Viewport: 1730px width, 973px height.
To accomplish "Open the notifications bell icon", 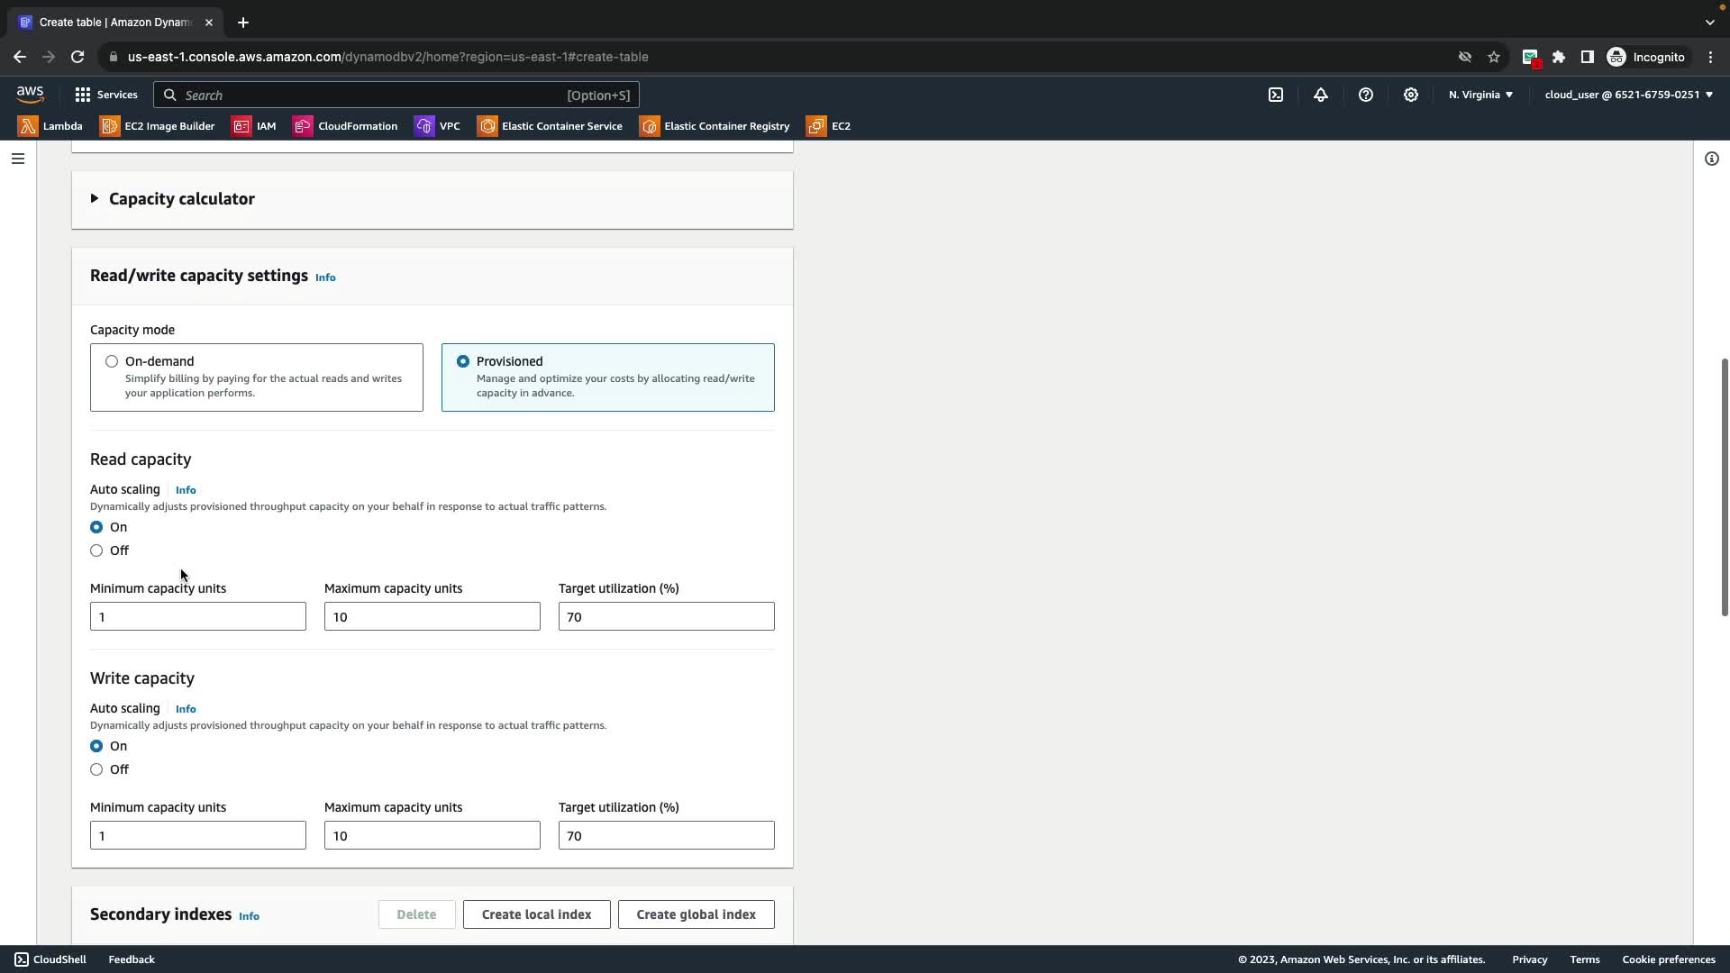I will coord(1321,95).
